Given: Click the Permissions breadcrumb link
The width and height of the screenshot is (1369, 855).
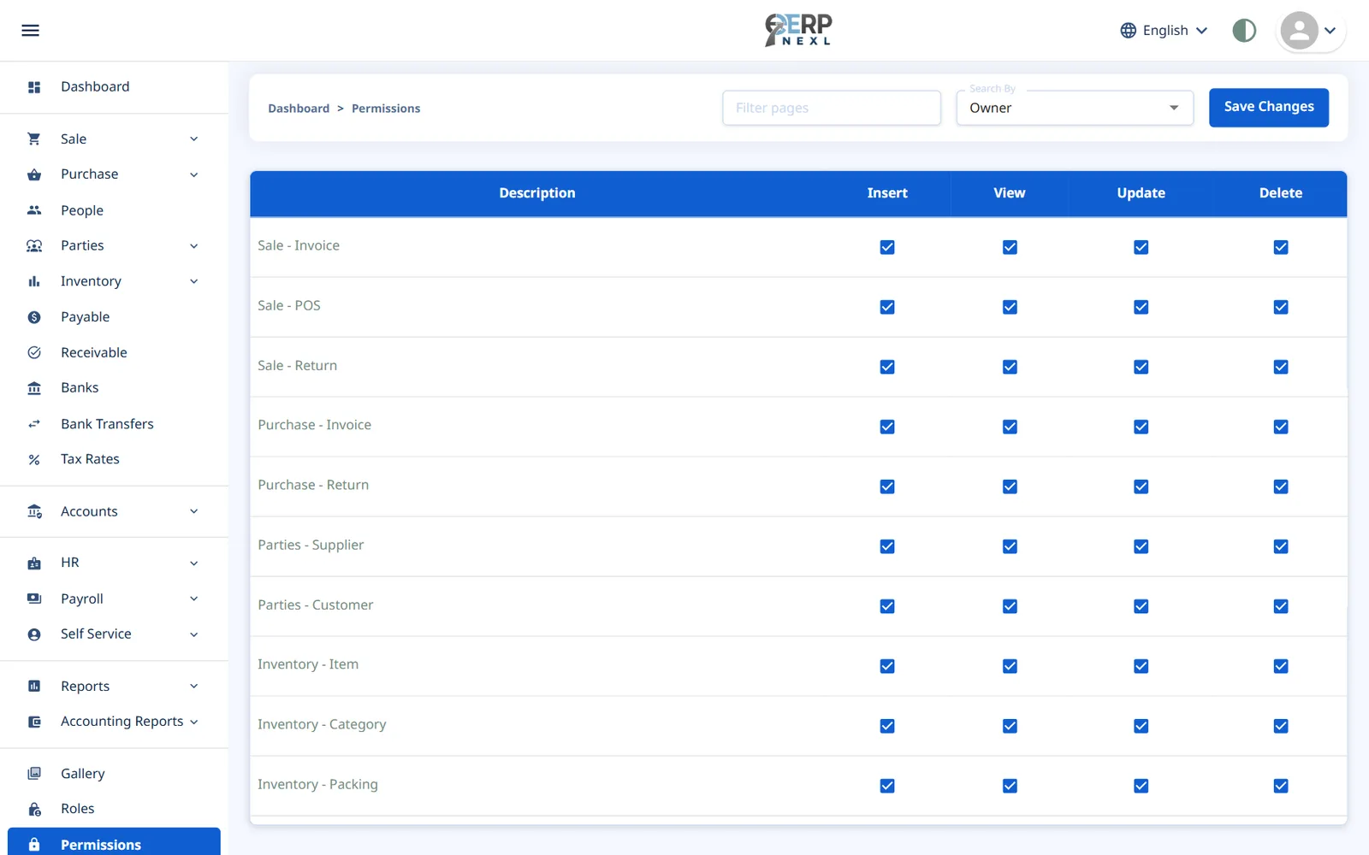Looking at the screenshot, I should tap(386, 109).
